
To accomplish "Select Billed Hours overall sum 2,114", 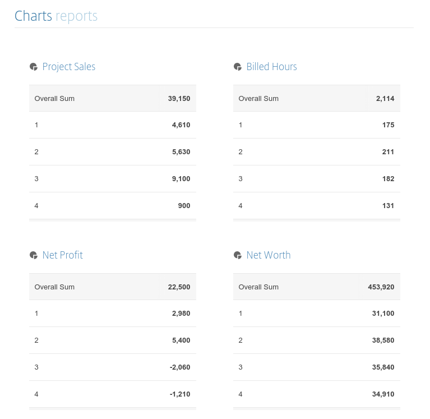I will (x=385, y=99).
